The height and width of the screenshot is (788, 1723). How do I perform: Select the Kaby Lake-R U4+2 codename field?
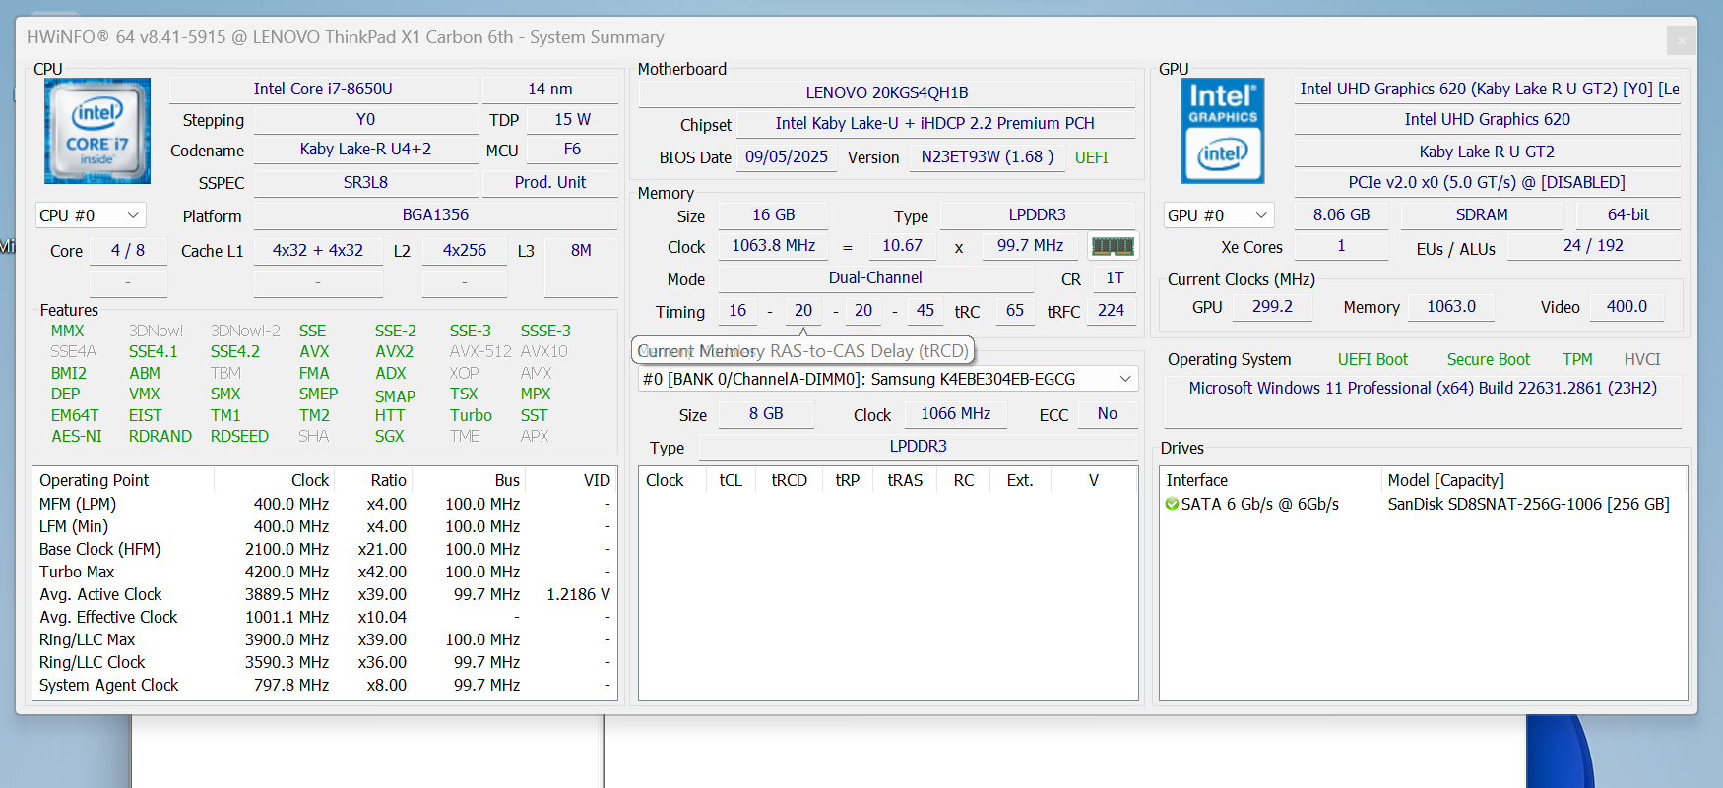click(x=365, y=150)
